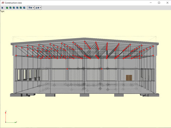171x128 pixels.
Task: Select the sixth cube view icon
Action: coord(24,8)
